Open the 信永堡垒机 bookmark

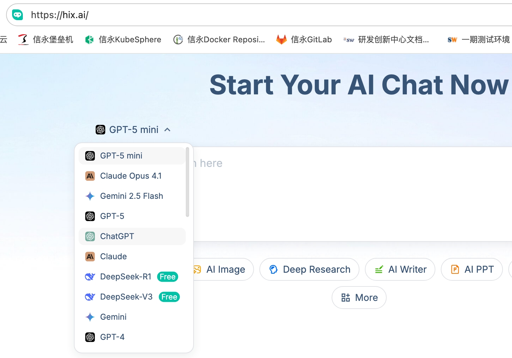(46, 40)
